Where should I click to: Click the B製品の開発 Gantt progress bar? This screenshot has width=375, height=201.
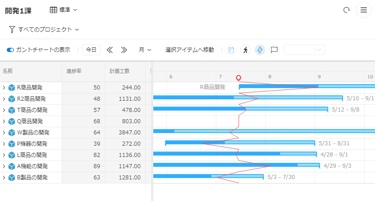[x=208, y=176]
